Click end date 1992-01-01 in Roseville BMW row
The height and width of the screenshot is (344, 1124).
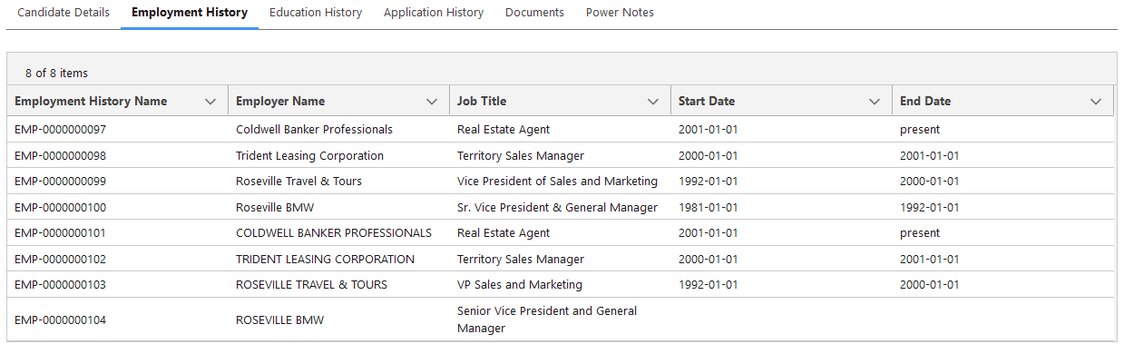(930, 207)
